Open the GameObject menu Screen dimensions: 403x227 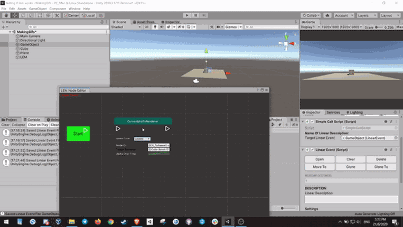pyautogui.click(x=38, y=9)
